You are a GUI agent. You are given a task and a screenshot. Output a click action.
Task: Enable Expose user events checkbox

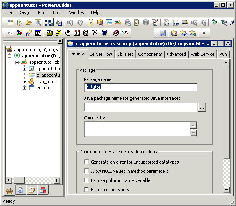pyautogui.click(x=87, y=189)
